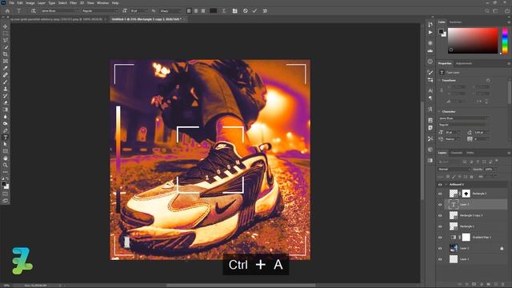The height and width of the screenshot is (288, 512).
Task: Open the Actions panel play icon
Action: point(430,32)
